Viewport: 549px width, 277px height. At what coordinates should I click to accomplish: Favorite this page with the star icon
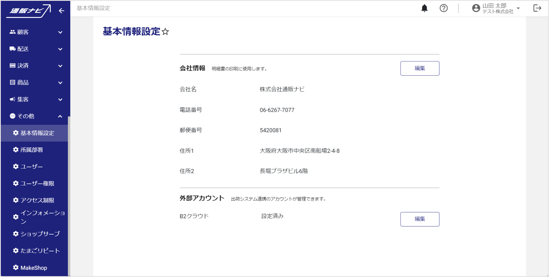(165, 32)
